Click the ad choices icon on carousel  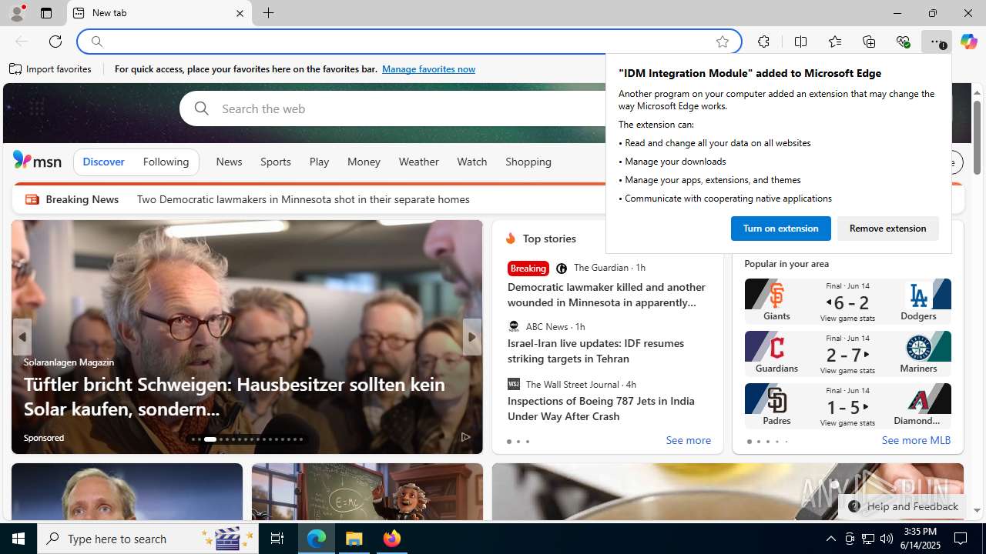point(465,437)
